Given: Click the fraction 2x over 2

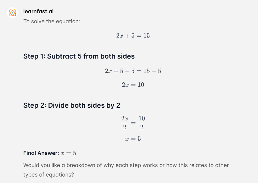Looking at the screenshot, I should (x=125, y=123).
